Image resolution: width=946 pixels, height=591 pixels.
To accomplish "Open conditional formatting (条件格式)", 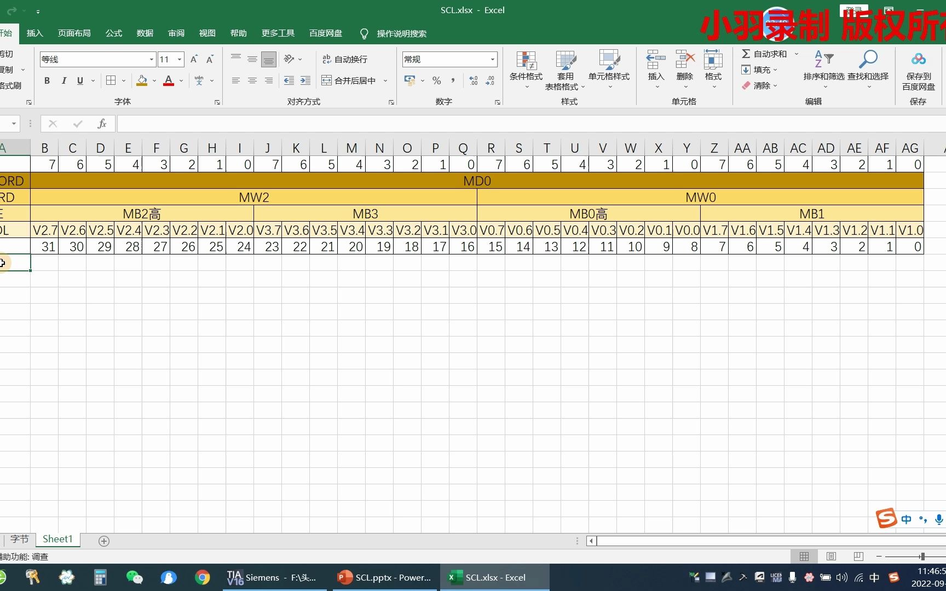I will (526, 69).
